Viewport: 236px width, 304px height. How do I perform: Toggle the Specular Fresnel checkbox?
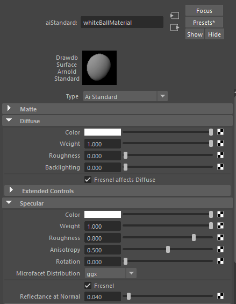coord(88,286)
